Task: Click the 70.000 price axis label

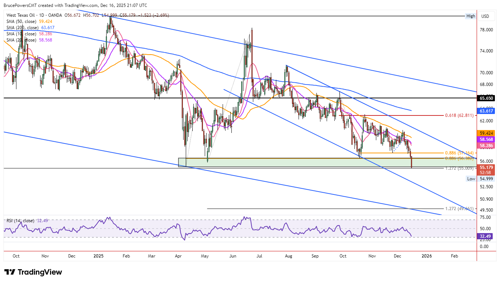Action: pyautogui.click(x=487, y=73)
